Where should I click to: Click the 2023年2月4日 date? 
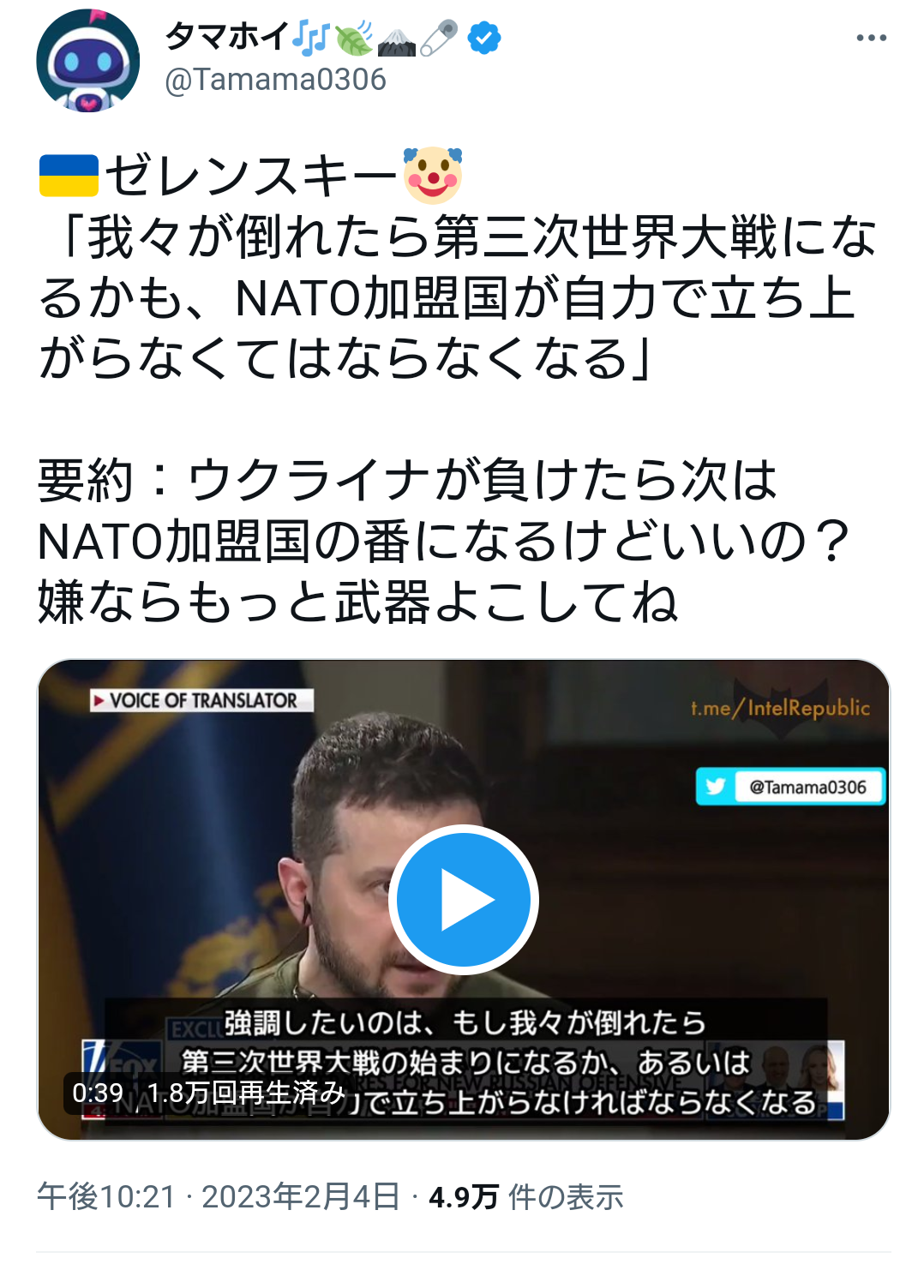coord(301,1196)
